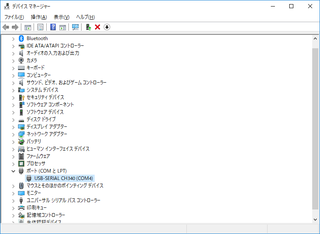Select the ディスク ドライブ label
Screen dimensions: 320x234
[x=41, y=119]
